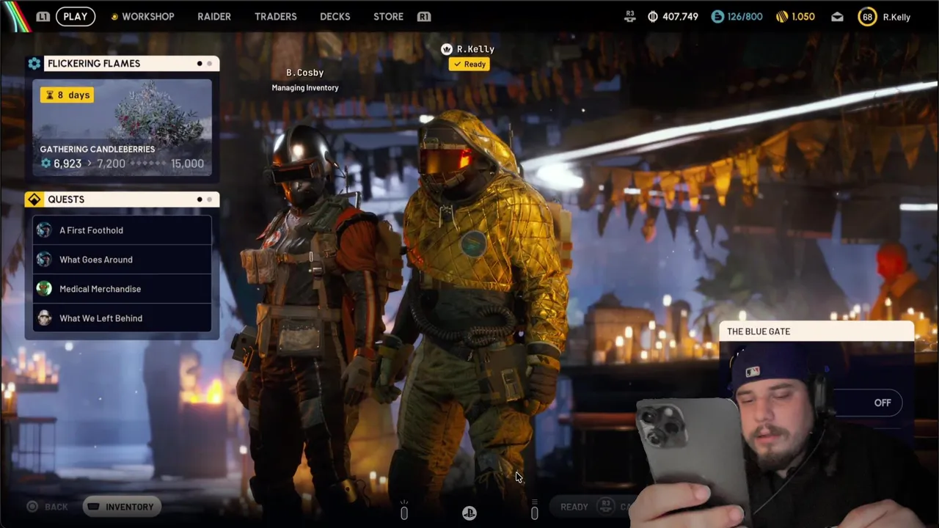Open the Gathering Candleberries event card
Screen dimensions: 939x528
point(122,128)
